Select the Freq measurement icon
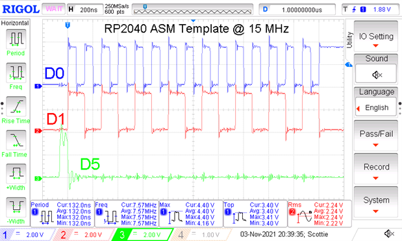The height and width of the screenshot is (241, 402). 16,73
